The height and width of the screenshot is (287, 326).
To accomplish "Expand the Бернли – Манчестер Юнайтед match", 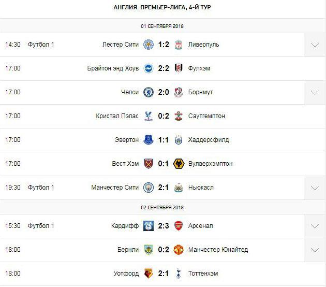I will coord(315,250).
